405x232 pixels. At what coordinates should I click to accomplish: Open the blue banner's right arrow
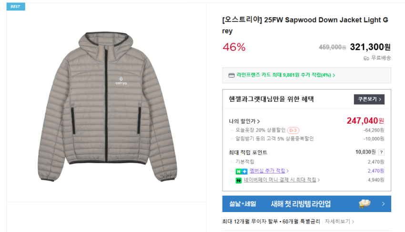click(383, 204)
